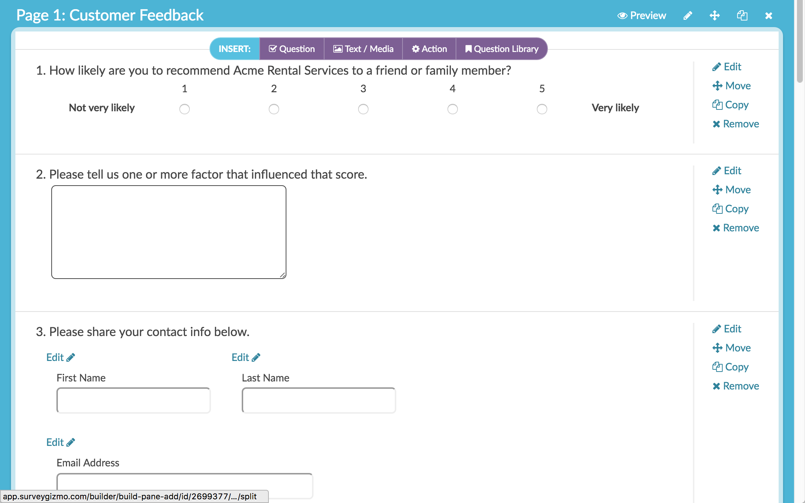This screenshot has width=805, height=503.
Task: Click the pencil Edit beside Last Name
Action: (x=246, y=357)
